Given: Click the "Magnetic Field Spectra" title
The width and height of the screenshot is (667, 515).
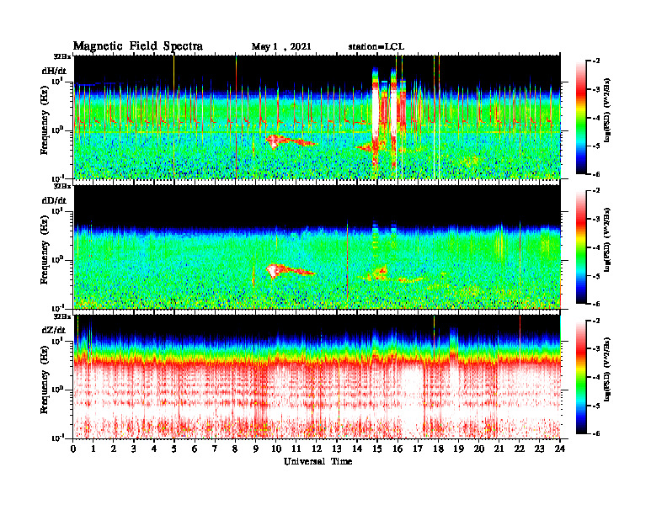Looking at the screenshot, I should [x=138, y=46].
